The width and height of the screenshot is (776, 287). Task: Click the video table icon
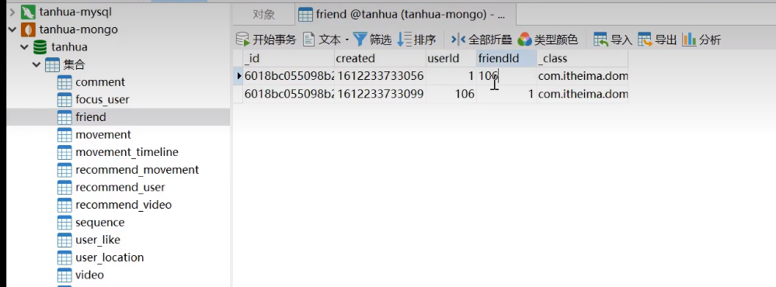pos(64,275)
